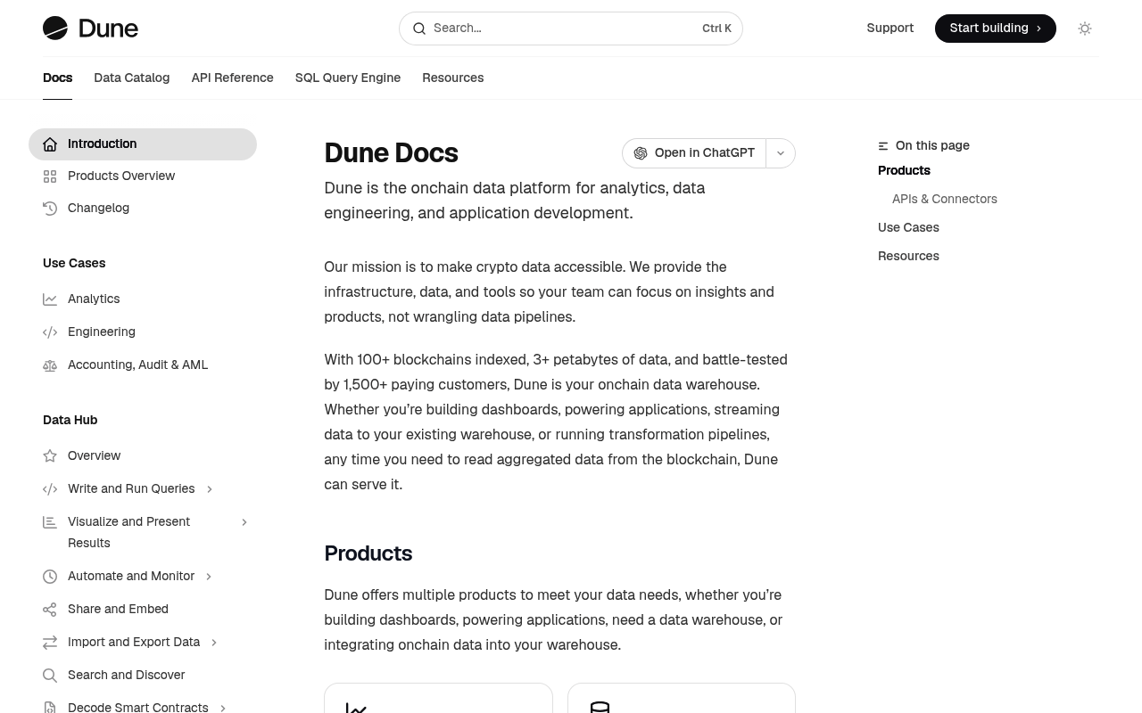Jump to Resources in On this page

pyautogui.click(x=908, y=256)
